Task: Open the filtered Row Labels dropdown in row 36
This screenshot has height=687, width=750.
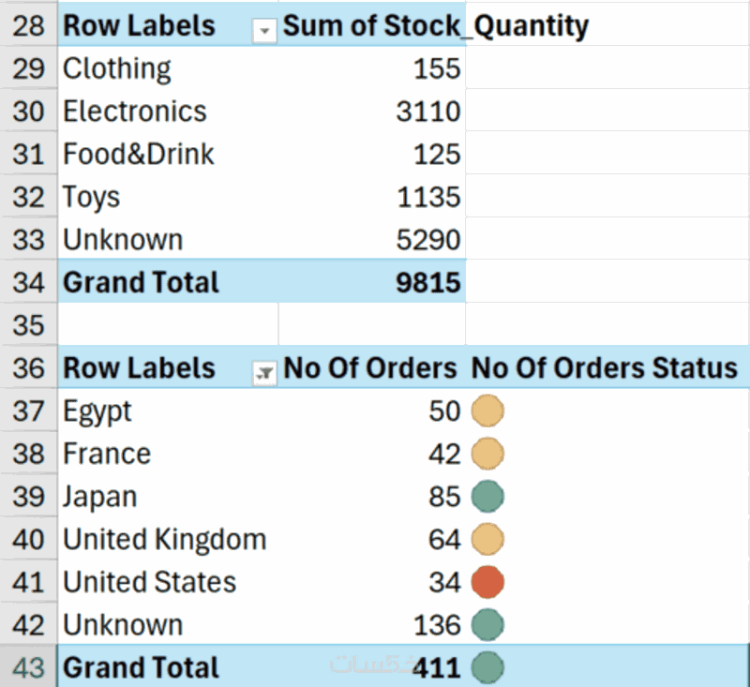Action: click(265, 374)
